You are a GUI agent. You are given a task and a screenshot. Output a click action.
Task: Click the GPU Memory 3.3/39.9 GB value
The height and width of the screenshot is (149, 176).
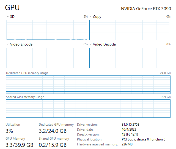[19, 145]
